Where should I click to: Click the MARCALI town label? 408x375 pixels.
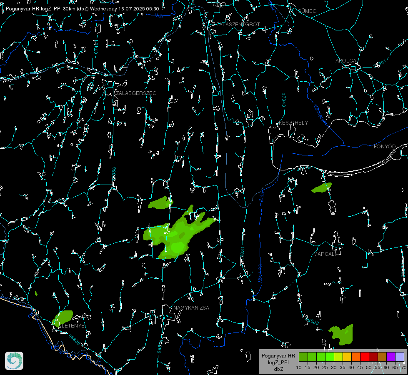(325, 254)
